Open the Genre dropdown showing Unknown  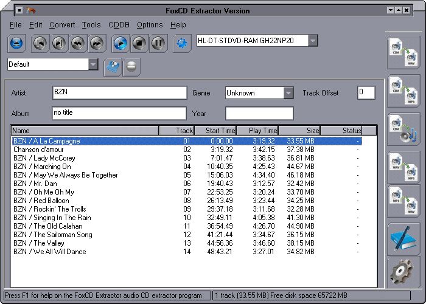point(288,93)
